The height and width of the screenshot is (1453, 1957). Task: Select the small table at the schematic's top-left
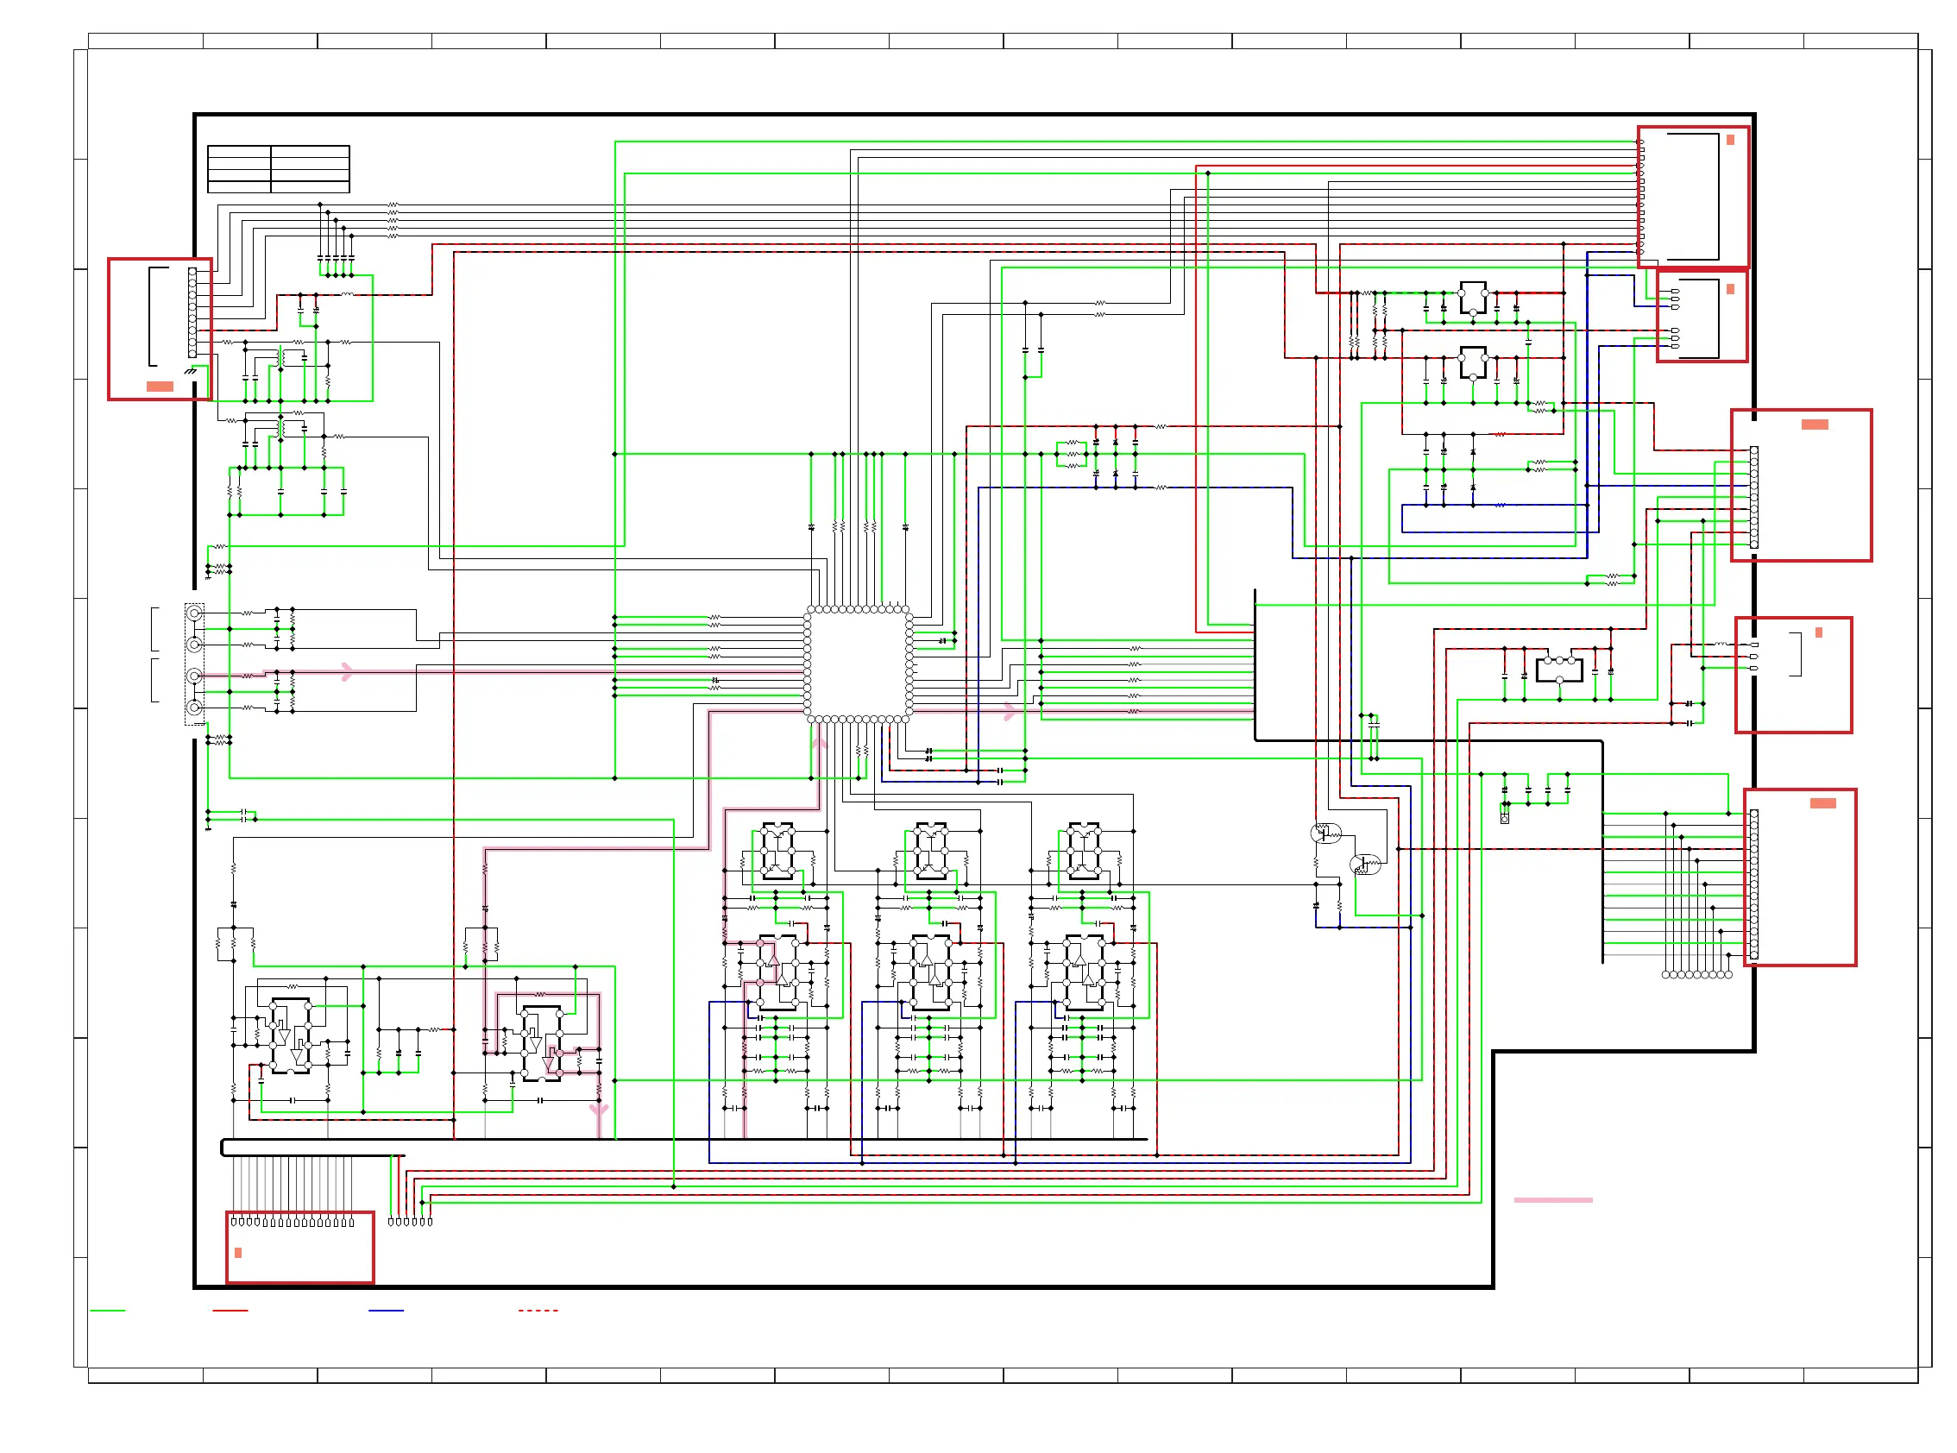(x=278, y=169)
